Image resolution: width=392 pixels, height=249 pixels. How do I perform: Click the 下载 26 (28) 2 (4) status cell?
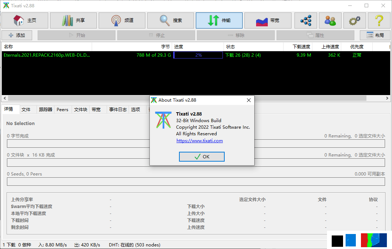pos(243,55)
